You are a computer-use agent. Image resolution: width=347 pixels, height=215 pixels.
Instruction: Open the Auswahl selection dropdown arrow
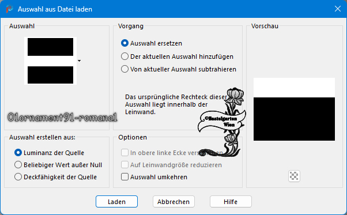(x=79, y=61)
